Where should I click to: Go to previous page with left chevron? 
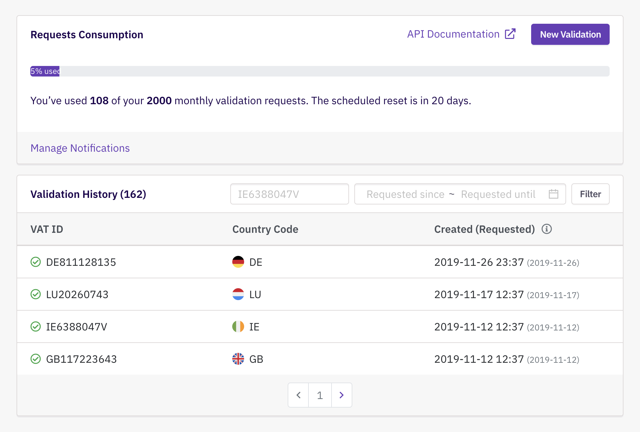pyautogui.click(x=298, y=395)
